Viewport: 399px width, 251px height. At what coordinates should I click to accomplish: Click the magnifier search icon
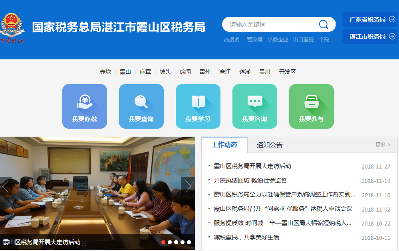324,25
